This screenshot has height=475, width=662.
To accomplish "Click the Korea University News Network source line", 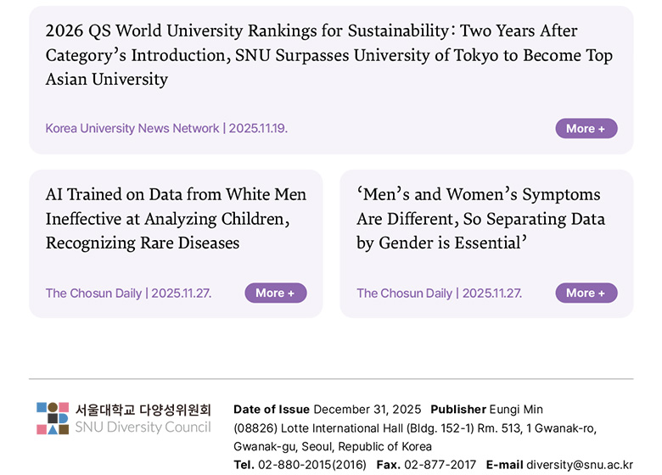I will [x=166, y=129].
